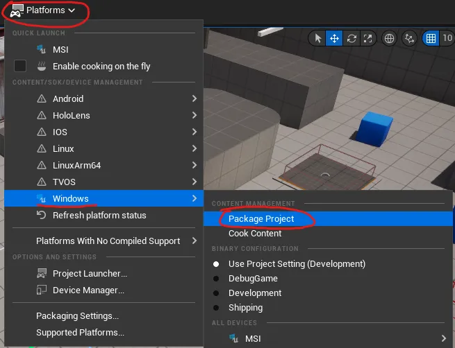The width and height of the screenshot is (455, 348).
Task: Activate the Translate move tool
Action: click(334, 38)
